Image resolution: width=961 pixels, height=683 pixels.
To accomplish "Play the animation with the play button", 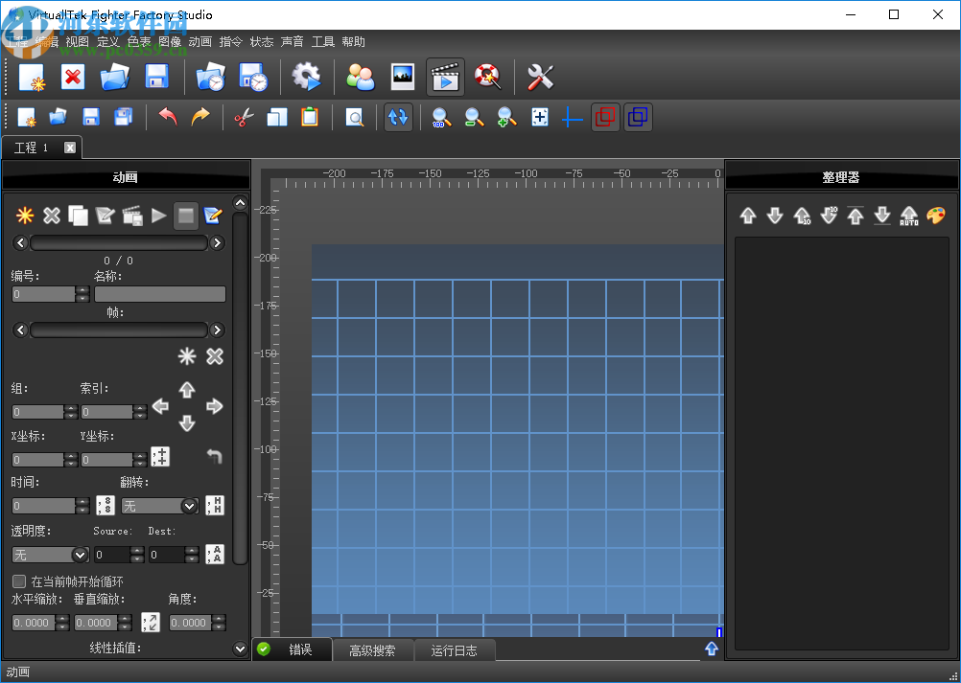I will pyautogui.click(x=159, y=216).
